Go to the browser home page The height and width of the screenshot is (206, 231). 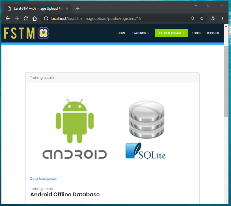(35, 18)
